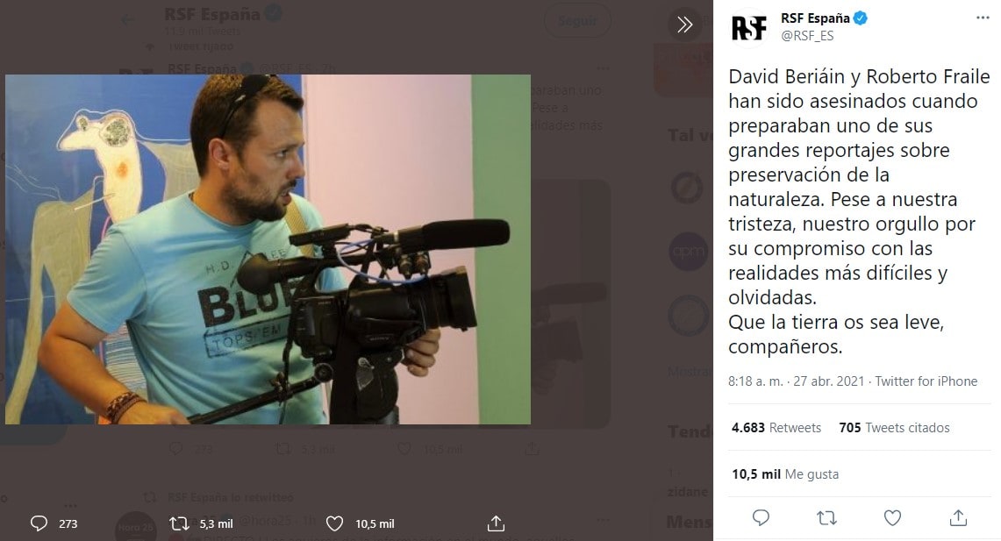Click the @RSF_ES handle

click(x=806, y=36)
